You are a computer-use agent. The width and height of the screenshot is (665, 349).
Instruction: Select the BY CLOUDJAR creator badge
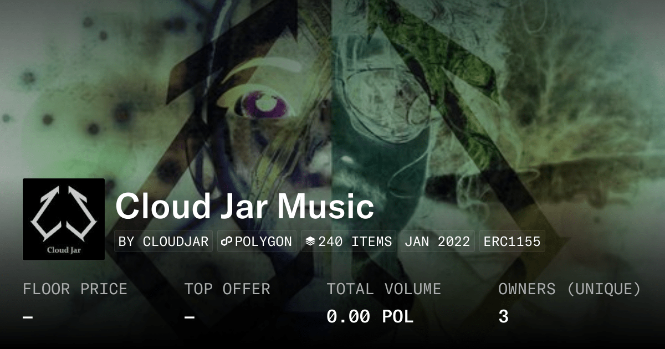pyautogui.click(x=163, y=242)
